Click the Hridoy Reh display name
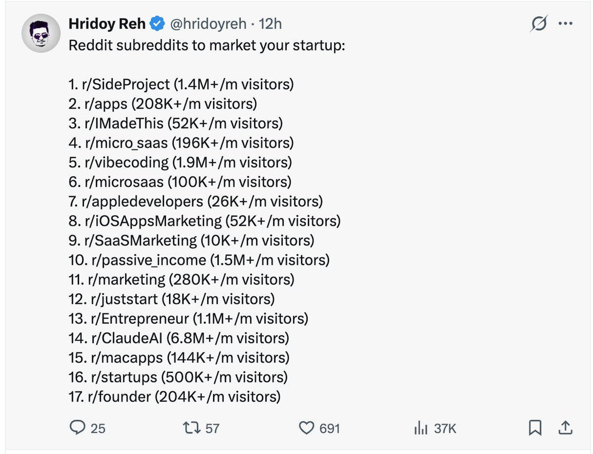Viewport: 593px width, 454px height. 107,24
